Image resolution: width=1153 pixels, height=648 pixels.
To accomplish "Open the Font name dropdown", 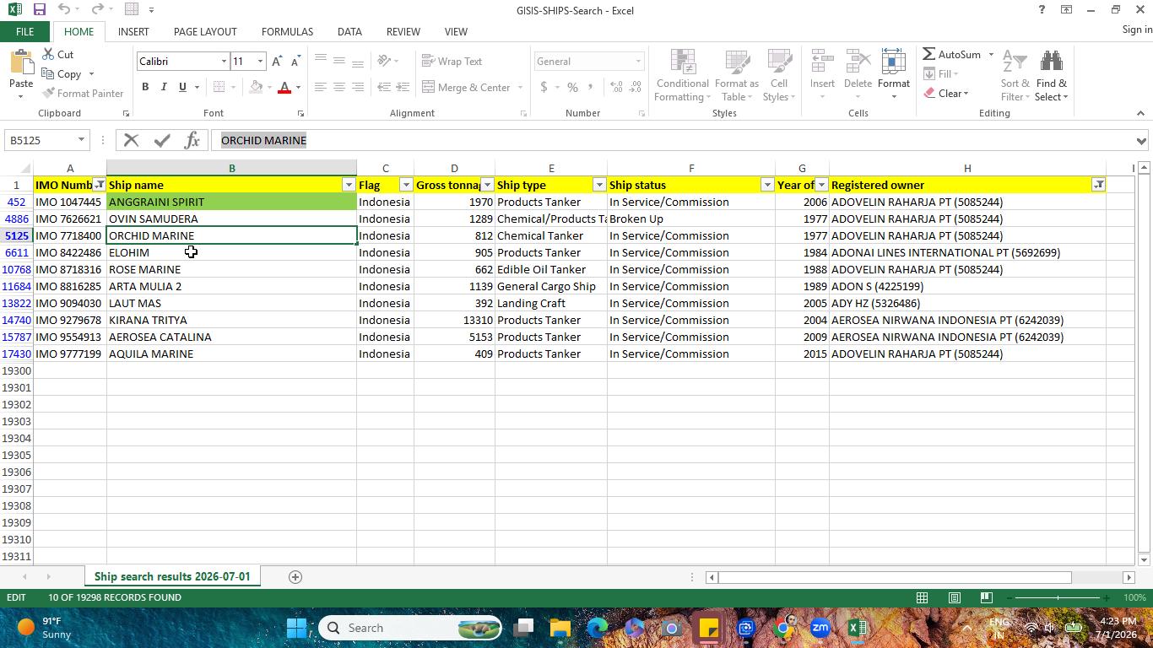I will [x=224, y=62].
